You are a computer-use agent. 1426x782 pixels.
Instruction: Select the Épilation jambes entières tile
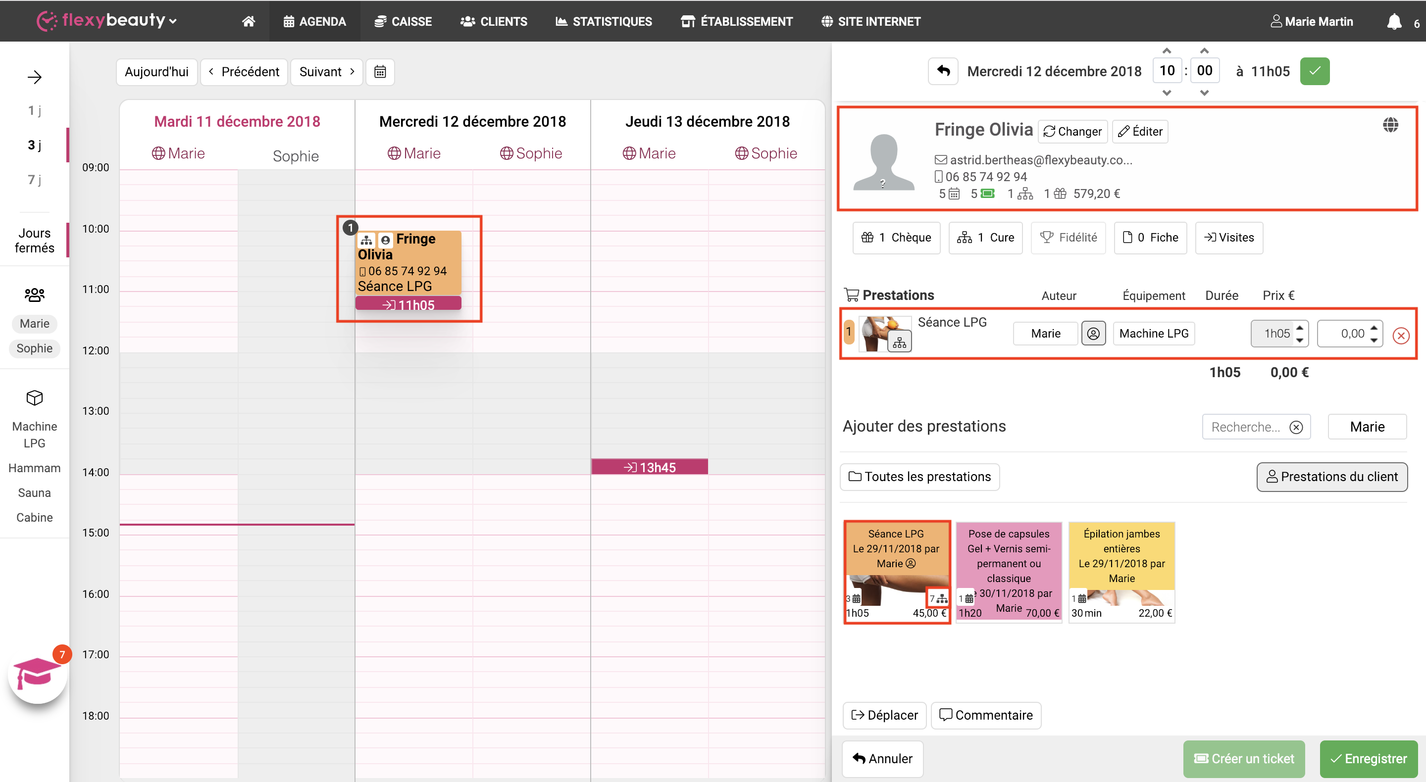pos(1121,572)
